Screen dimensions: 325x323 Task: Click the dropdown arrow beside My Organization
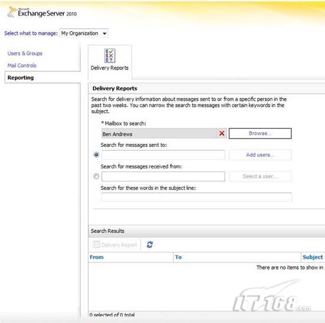point(105,34)
